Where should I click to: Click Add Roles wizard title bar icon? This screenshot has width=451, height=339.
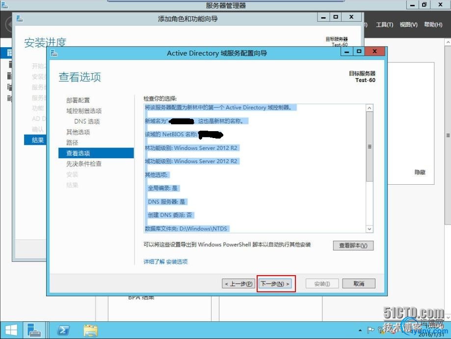[x=20, y=19]
